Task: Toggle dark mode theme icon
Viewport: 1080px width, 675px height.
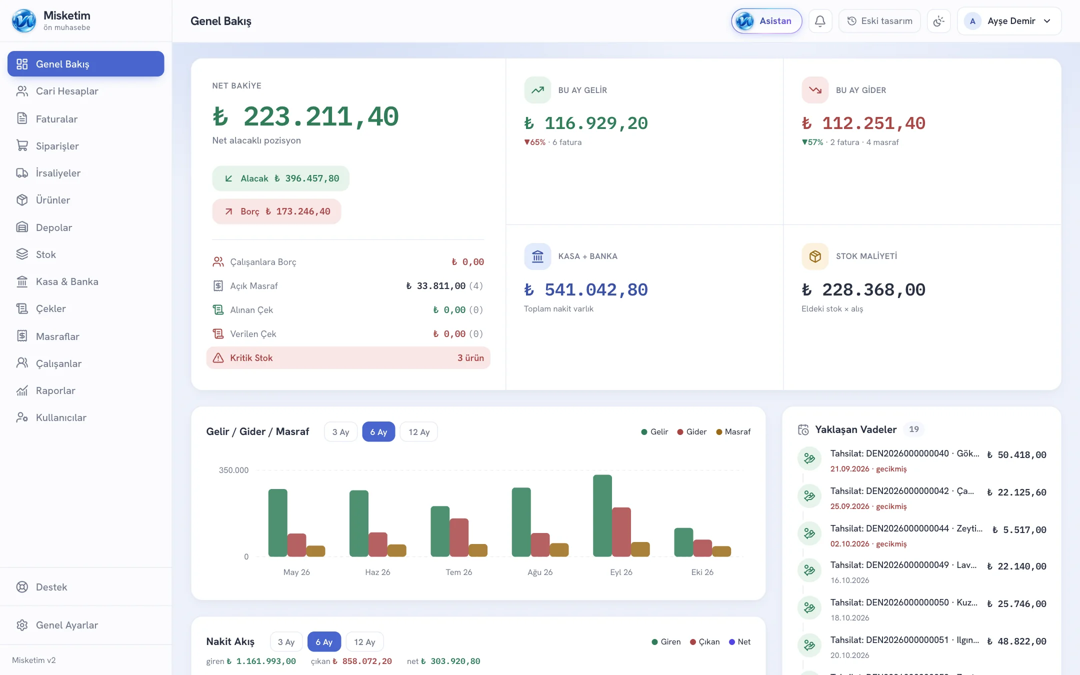Action: (938, 21)
